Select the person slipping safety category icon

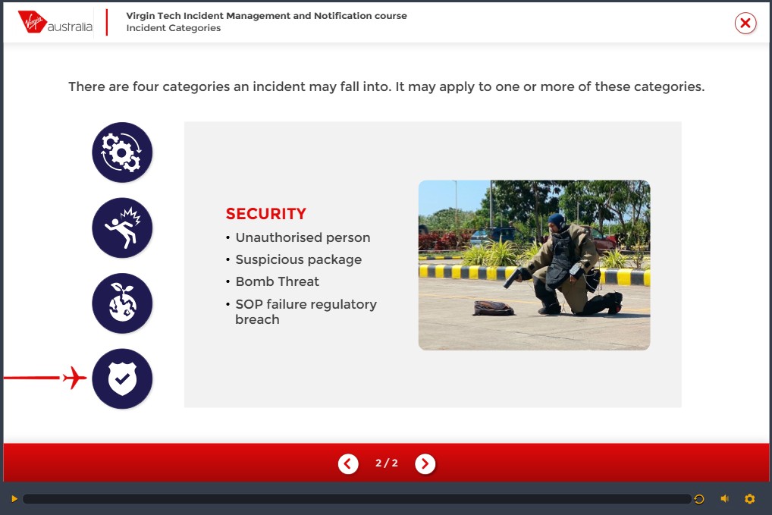pyautogui.click(x=122, y=228)
